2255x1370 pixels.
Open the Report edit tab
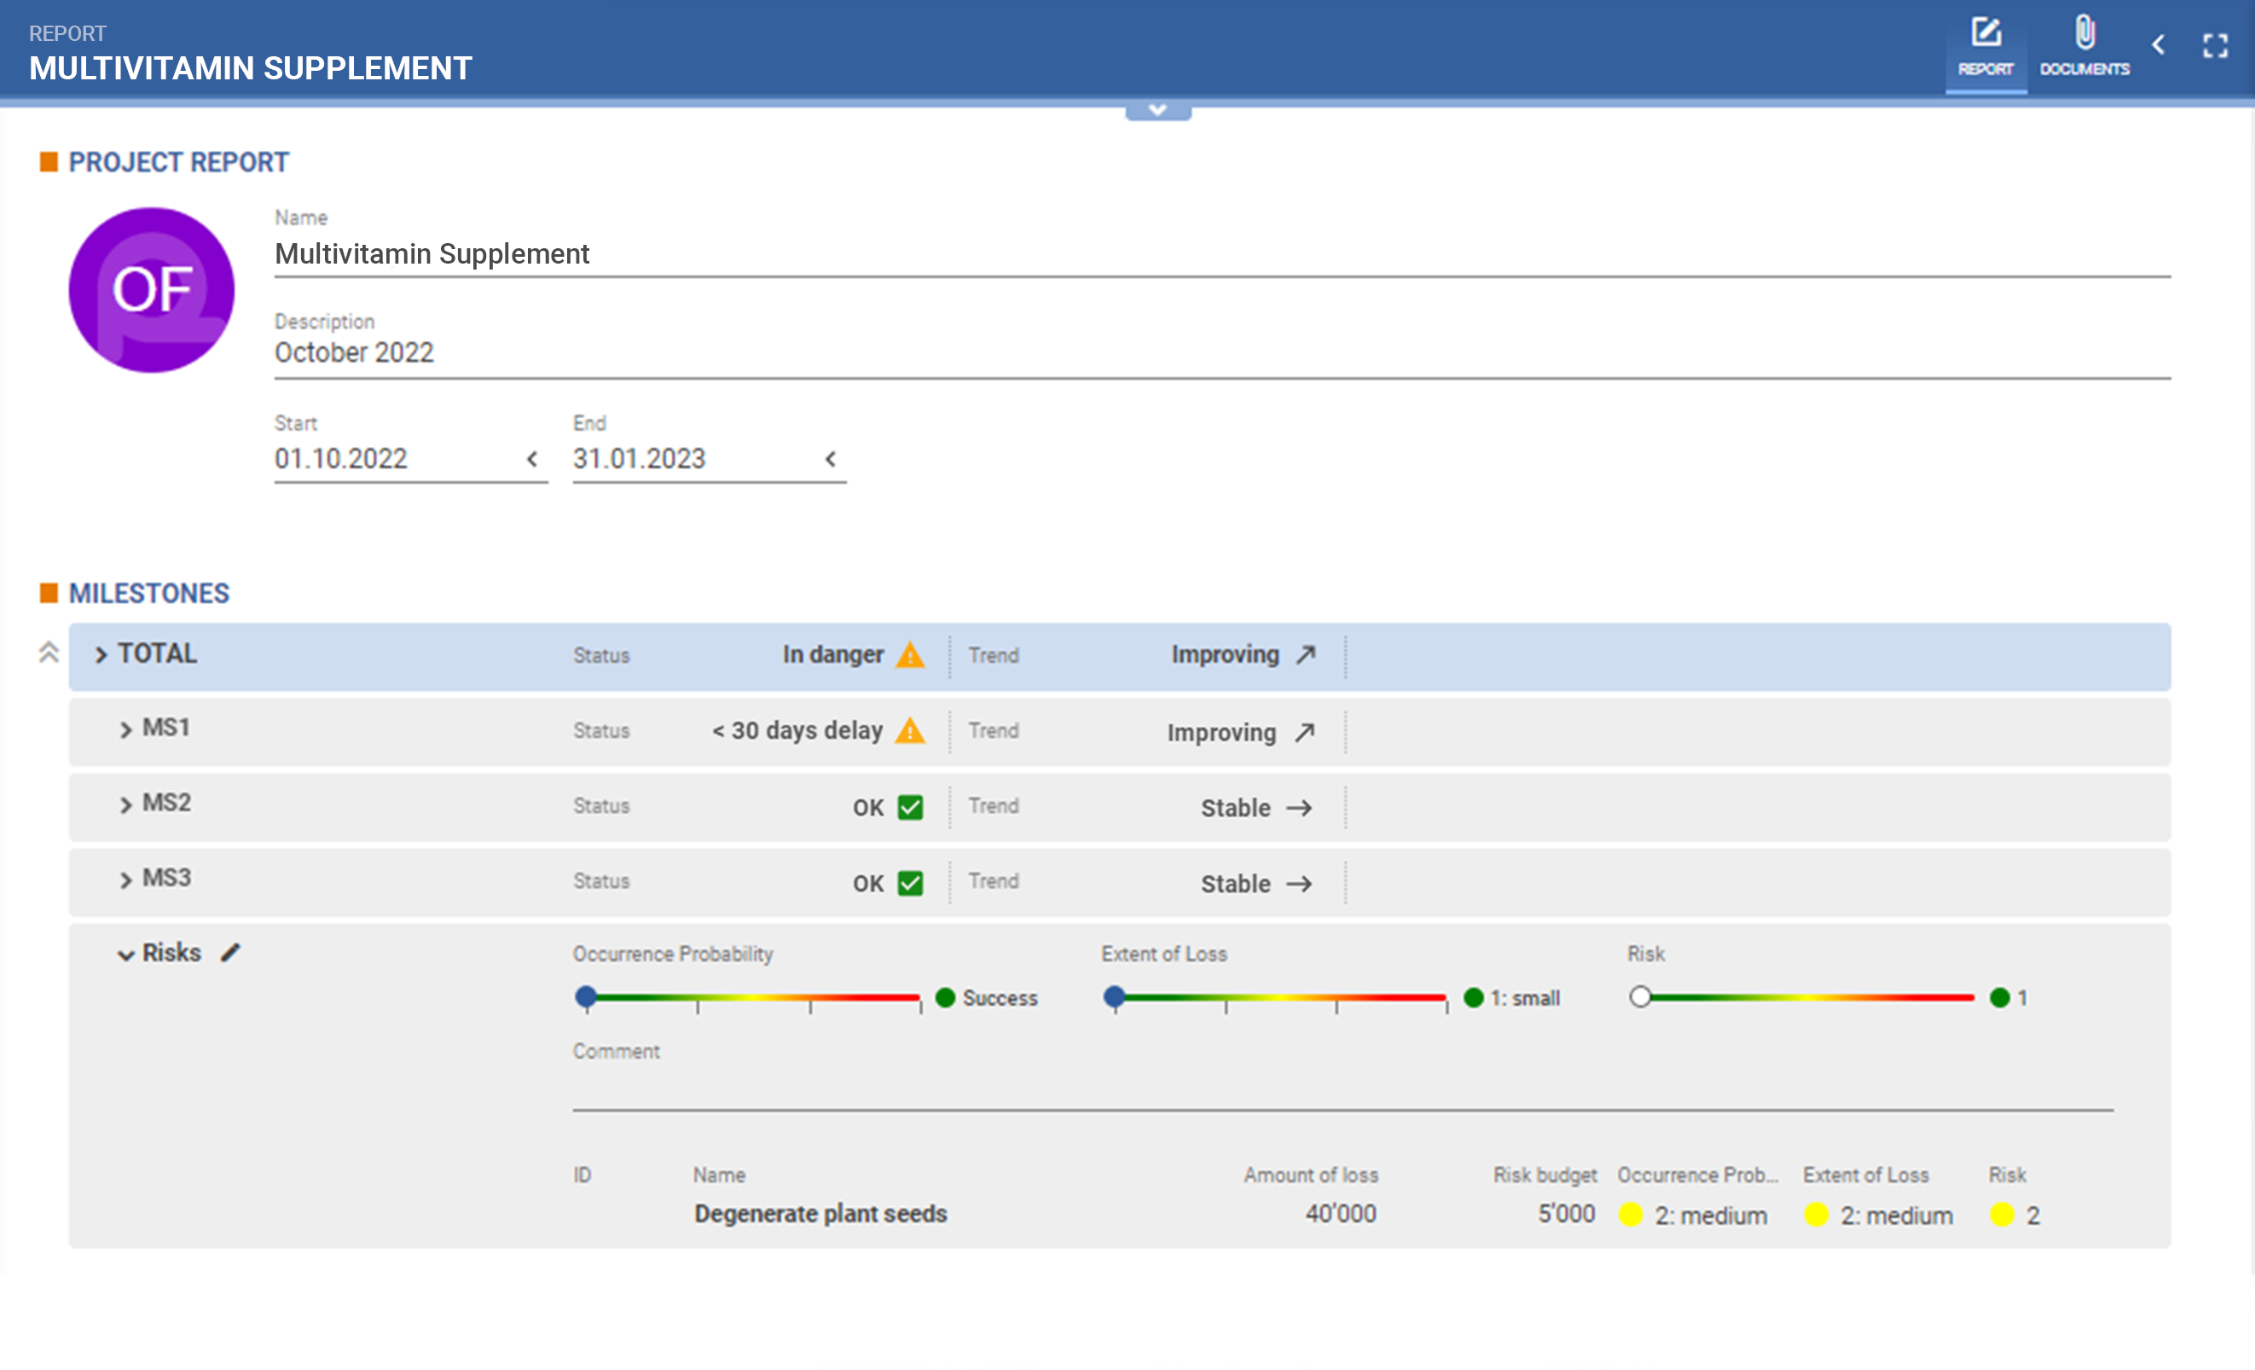[x=1985, y=47]
